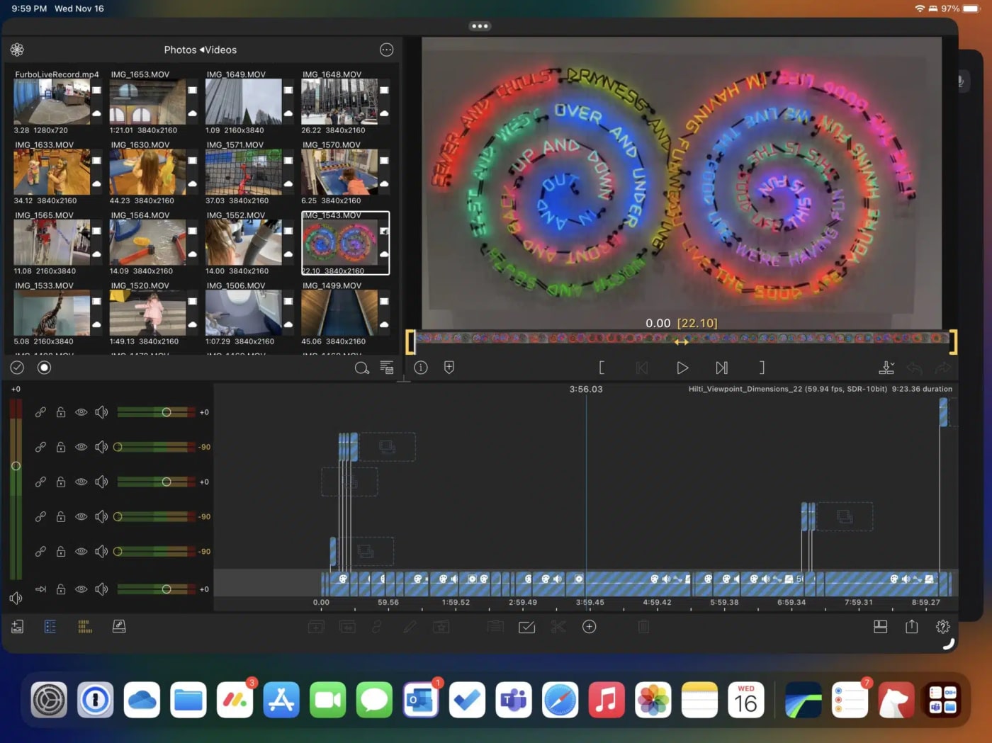
Task: Show clip info via the info icon
Action: click(x=420, y=368)
